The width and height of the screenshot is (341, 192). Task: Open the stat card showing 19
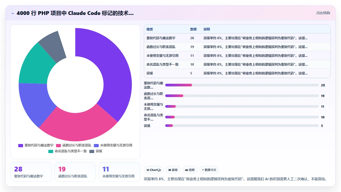75,172
